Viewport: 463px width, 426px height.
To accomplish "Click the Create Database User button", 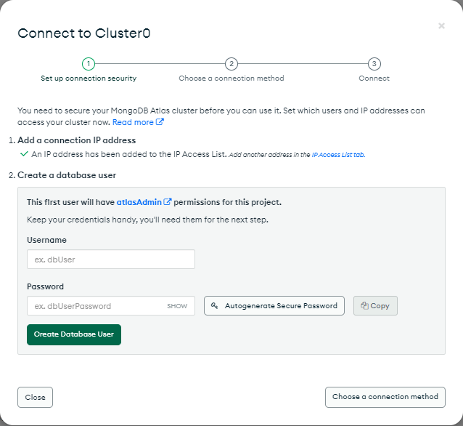I will point(74,334).
